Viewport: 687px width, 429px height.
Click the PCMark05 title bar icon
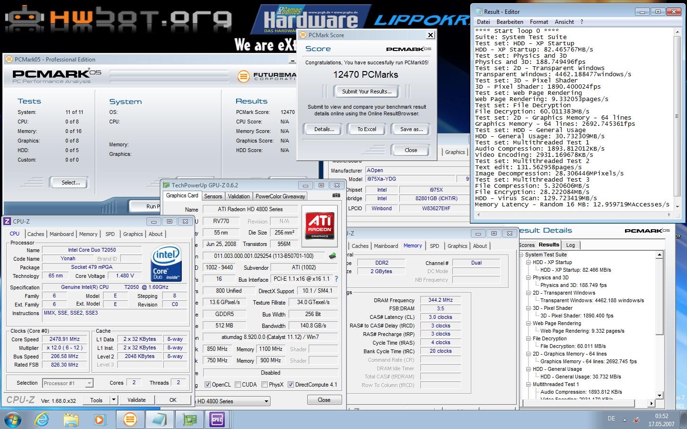pos(9,59)
